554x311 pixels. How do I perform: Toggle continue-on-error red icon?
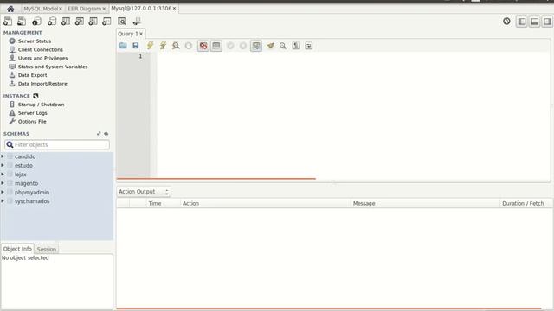pos(203,46)
